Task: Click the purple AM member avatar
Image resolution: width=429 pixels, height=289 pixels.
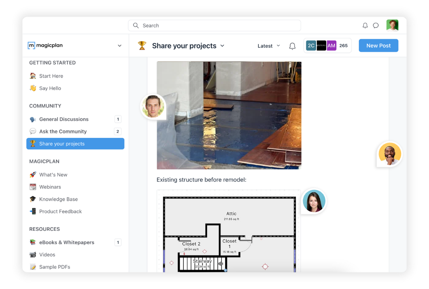Action: 331,46
